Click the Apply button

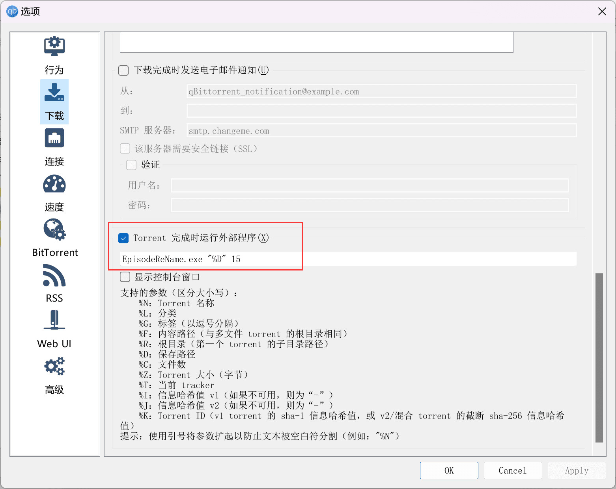(577, 470)
